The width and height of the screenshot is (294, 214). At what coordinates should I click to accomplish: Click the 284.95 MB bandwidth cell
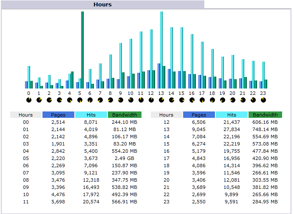coord(265,202)
